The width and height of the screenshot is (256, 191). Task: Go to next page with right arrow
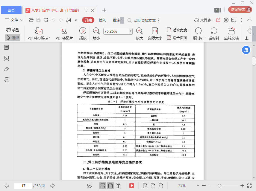point(52,186)
